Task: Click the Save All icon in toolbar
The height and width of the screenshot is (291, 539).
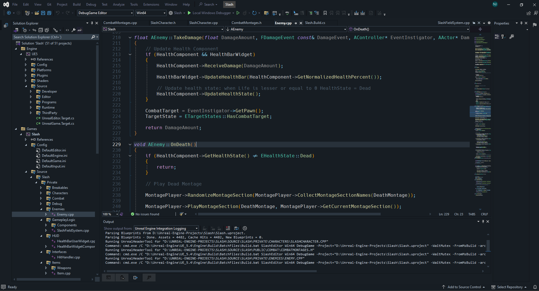Action: (x=49, y=13)
